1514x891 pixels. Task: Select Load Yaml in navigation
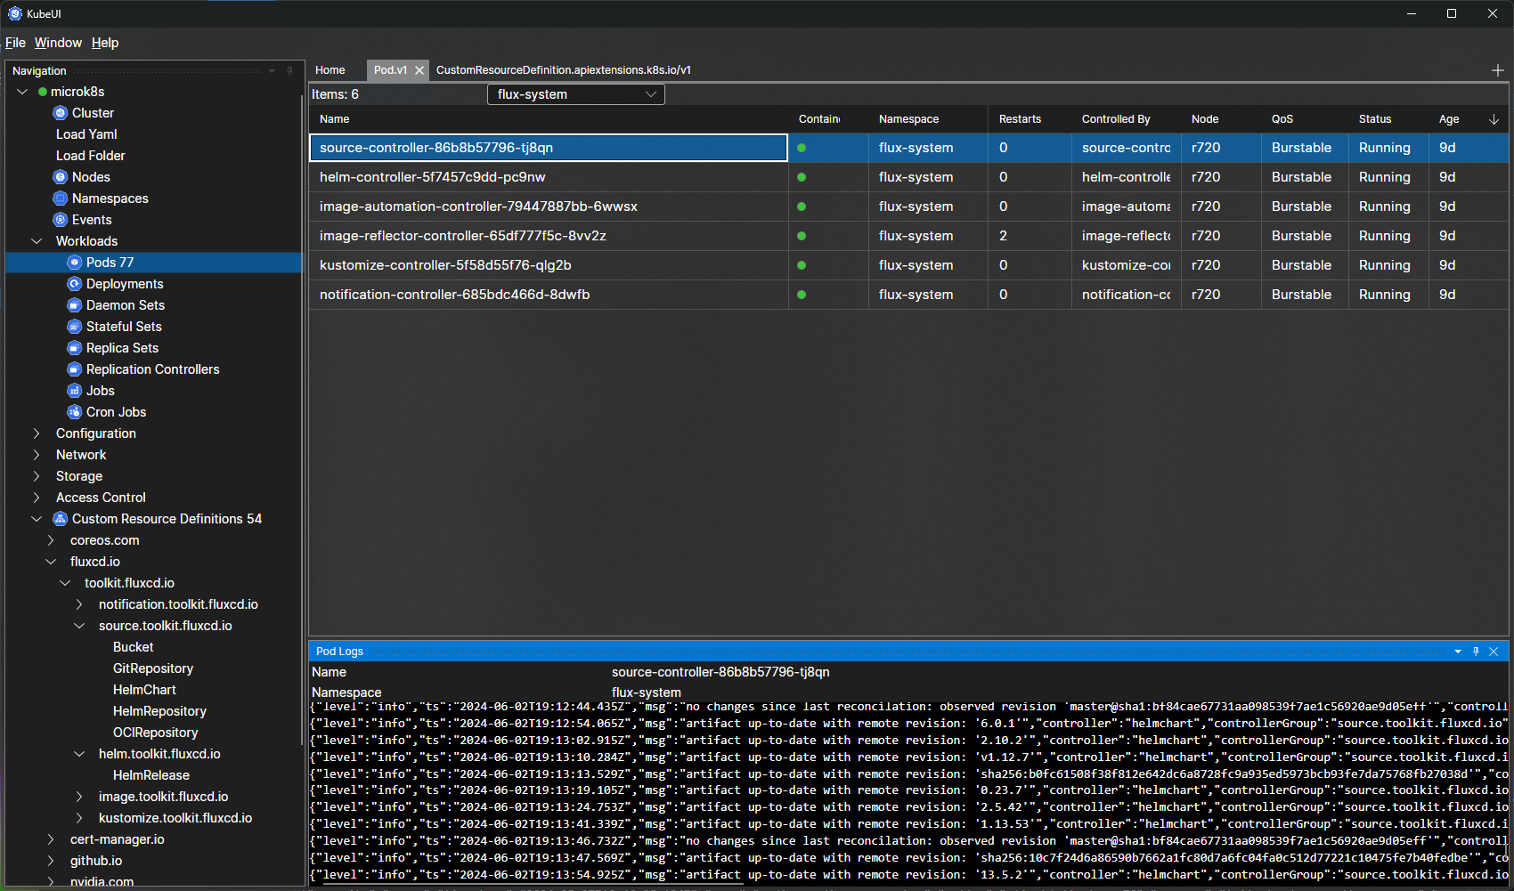[86, 134]
